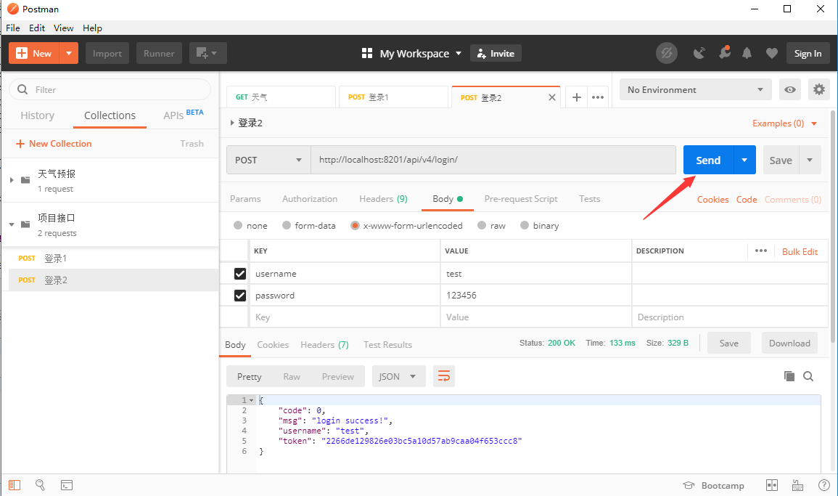
Task: Click the environment quick look eye icon
Action: [x=790, y=89]
